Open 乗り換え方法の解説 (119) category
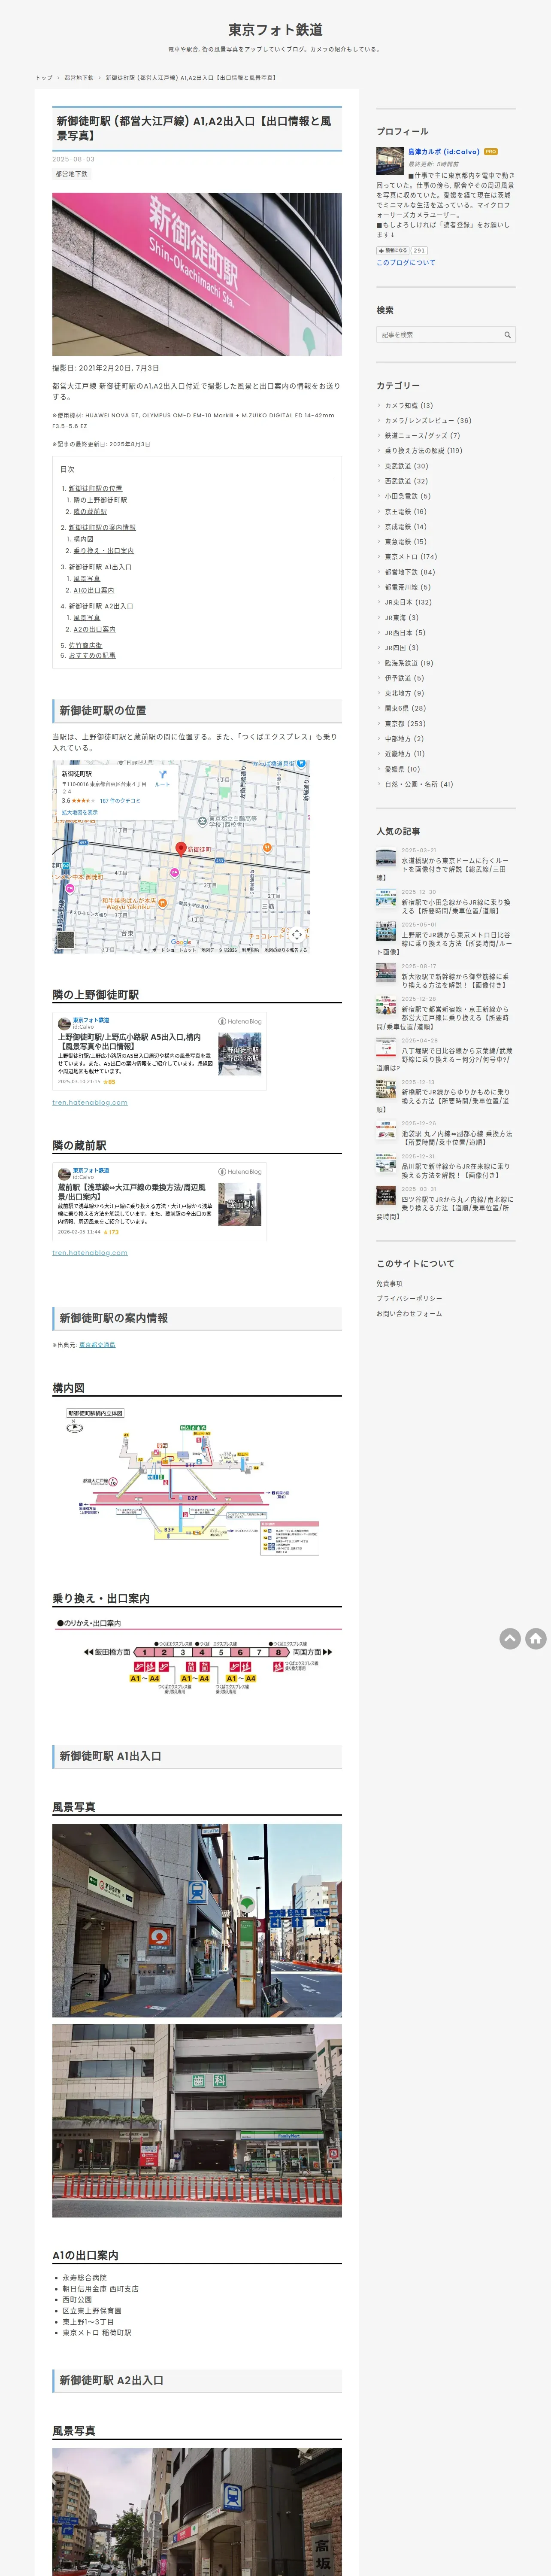 point(424,451)
